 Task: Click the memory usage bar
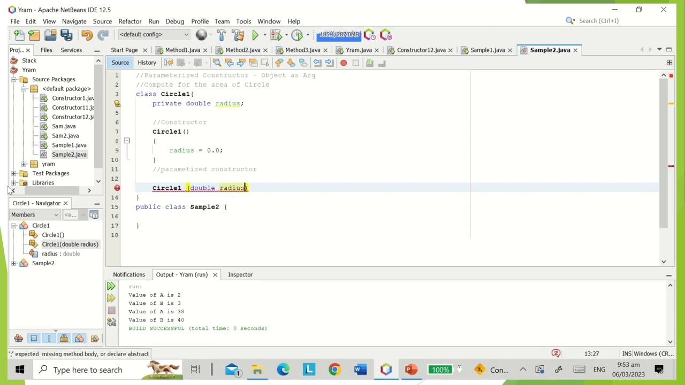(x=339, y=35)
